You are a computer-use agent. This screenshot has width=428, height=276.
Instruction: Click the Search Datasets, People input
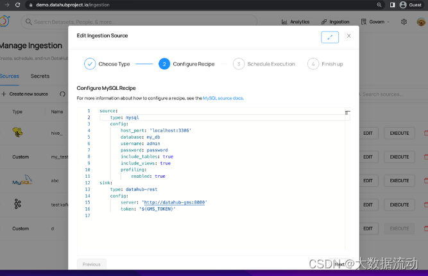point(139,22)
